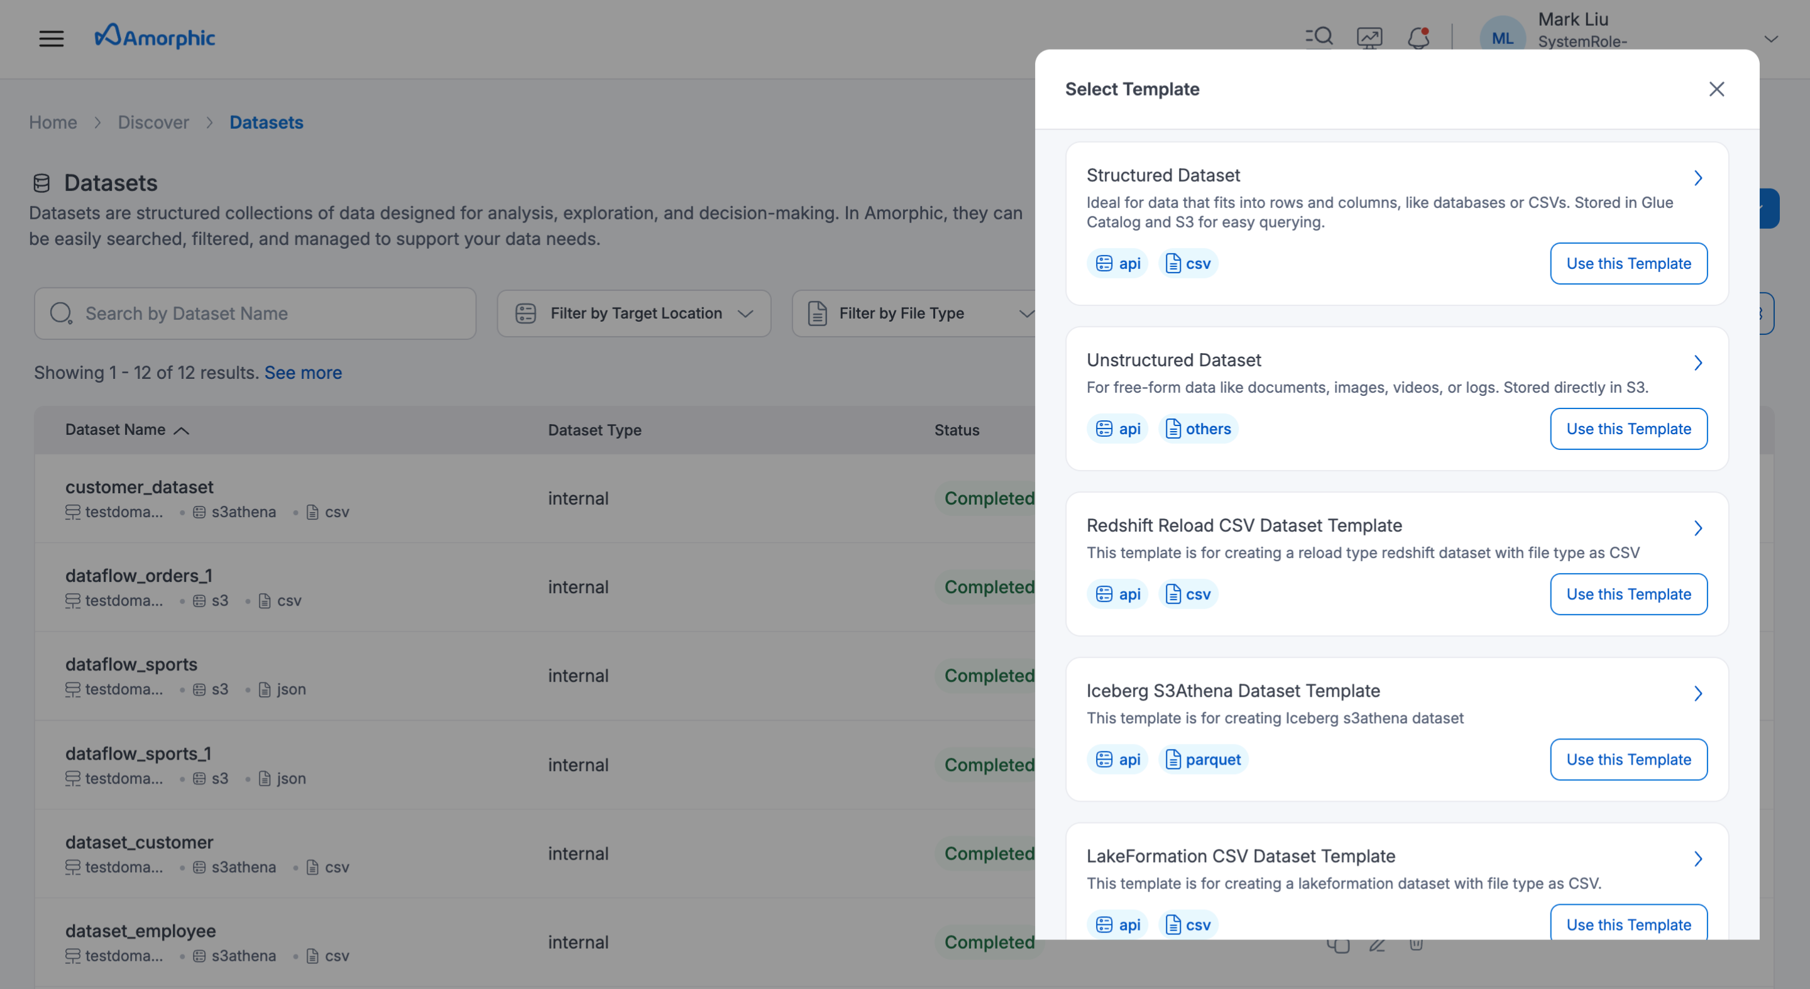Expand Redshift Reload CSV template chevron
Image resolution: width=1810 pixels, height=989 pixels.
pyautogui.click(x=1698, y=528)
